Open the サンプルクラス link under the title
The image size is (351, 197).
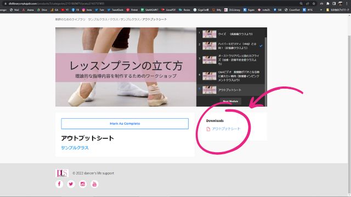75,148
